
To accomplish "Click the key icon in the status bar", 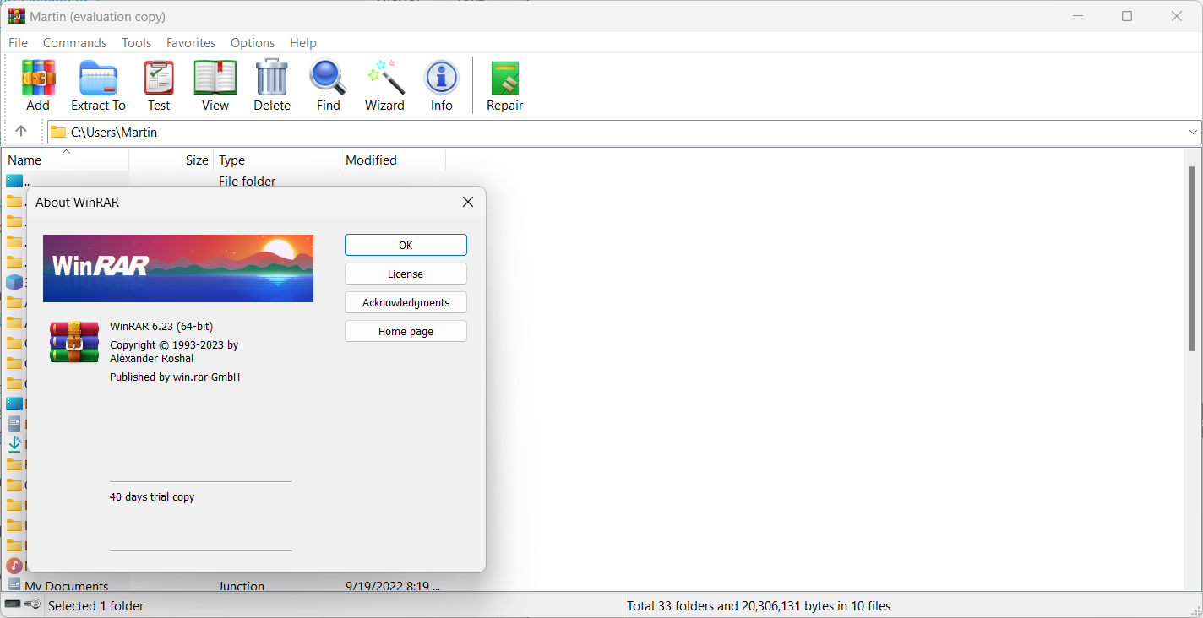I will (x=31, y=605).
